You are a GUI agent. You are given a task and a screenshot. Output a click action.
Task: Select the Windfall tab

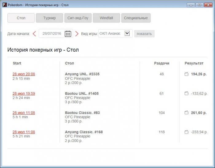point(106,18)
